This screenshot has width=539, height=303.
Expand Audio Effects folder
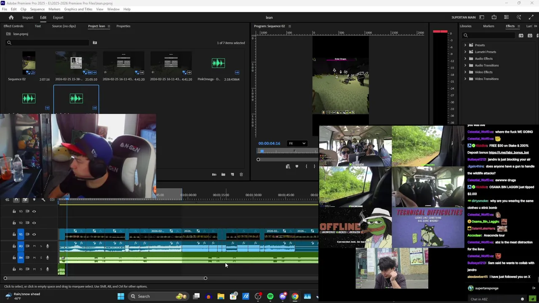(465, 58)
